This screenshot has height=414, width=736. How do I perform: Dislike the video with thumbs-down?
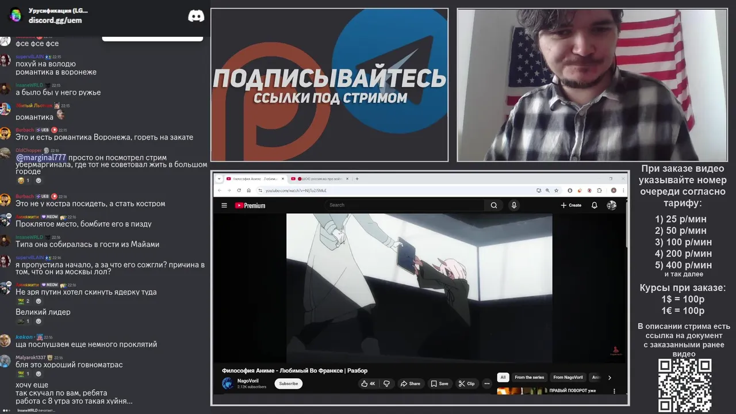(x=386, y=384)
